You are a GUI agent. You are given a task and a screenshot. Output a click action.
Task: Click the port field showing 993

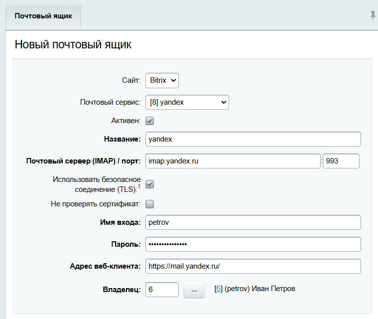[x=341, y=161]
